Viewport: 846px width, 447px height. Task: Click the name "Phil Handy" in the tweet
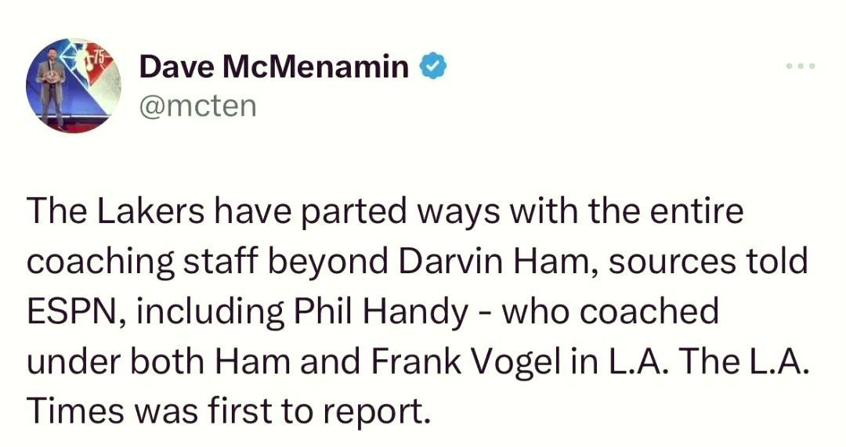(x=381, y=311)
